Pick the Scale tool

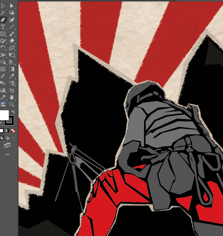[x=12, y=48]
